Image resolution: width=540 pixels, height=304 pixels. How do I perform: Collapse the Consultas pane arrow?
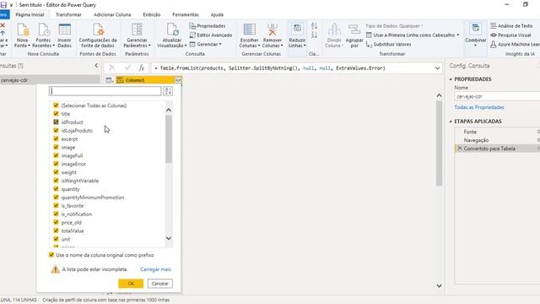click(96, 66)
